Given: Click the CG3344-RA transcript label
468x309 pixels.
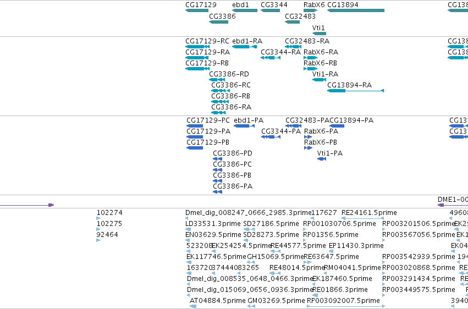Looking at the screenshot, I should click(280, 52).
